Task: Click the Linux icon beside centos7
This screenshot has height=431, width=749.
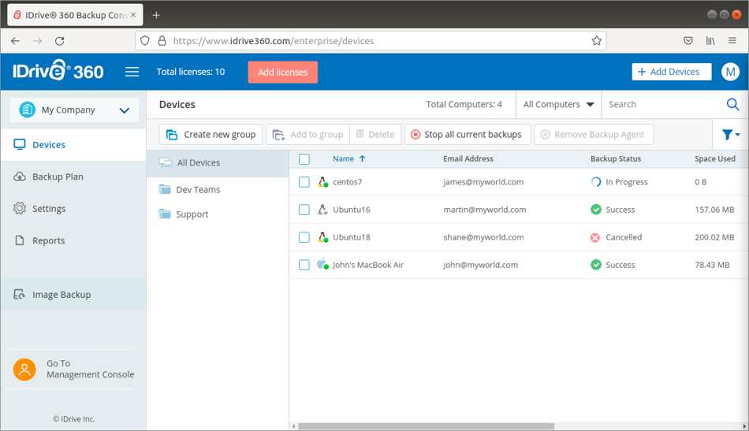Action: [323, 182]
